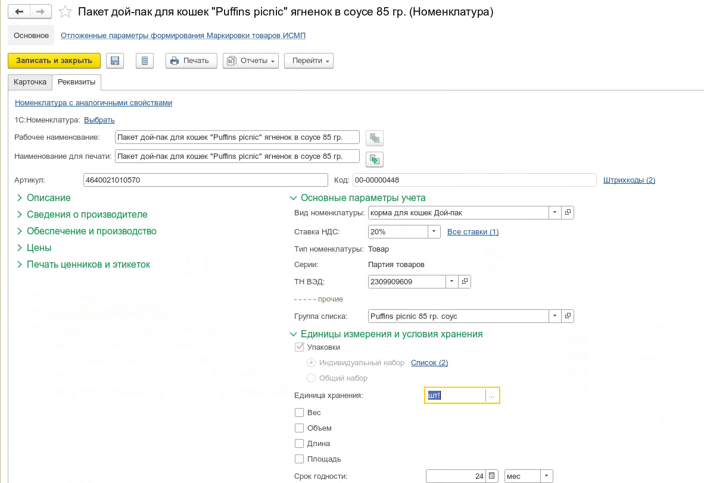This screenshot has height=483, width=704.
Task: Click the back navigation arrow
Action: [19, 12]
